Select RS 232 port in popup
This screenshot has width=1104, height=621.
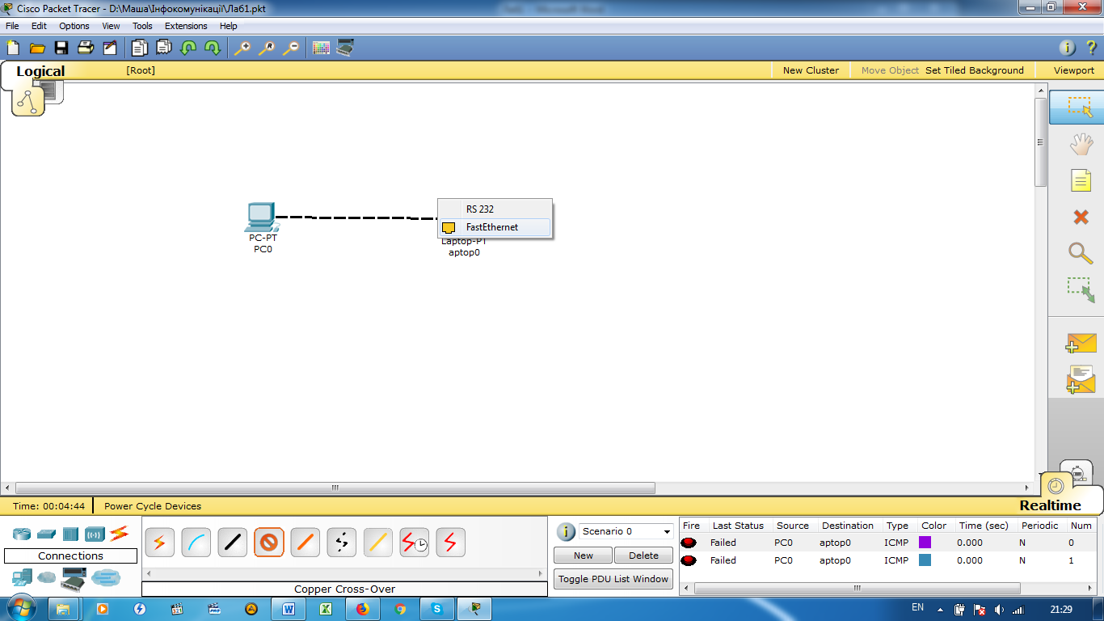click(495, 209)
